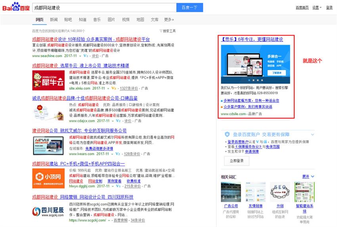This screenshot has height=227, width=337.
Task: Click the SEO 外链 thumbnail image
Action: (280, 192)
